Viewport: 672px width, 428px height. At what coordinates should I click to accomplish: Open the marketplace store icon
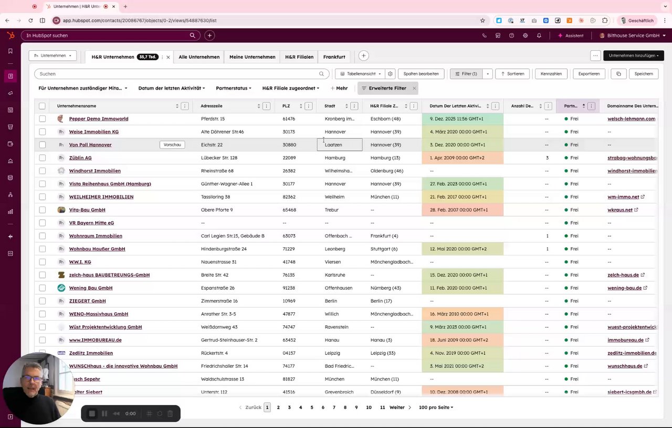[498, 36]
